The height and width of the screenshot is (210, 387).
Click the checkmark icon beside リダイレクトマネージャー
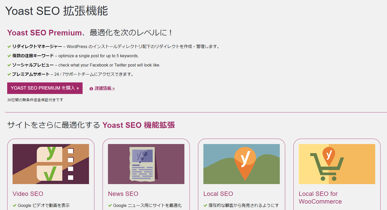[x=9, y=47]
